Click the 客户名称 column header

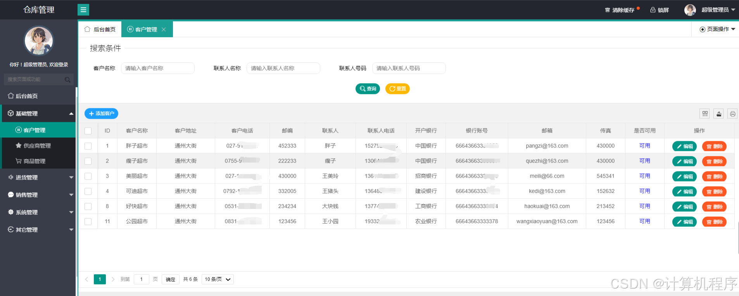click(x=137, y=131)
